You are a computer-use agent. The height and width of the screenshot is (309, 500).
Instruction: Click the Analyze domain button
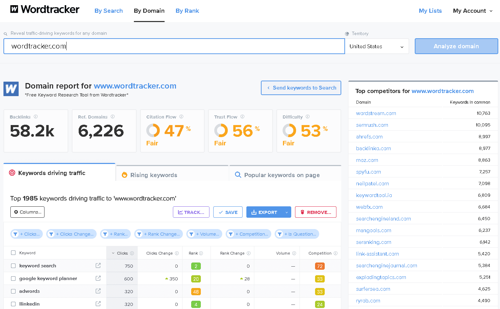point(456,46)
